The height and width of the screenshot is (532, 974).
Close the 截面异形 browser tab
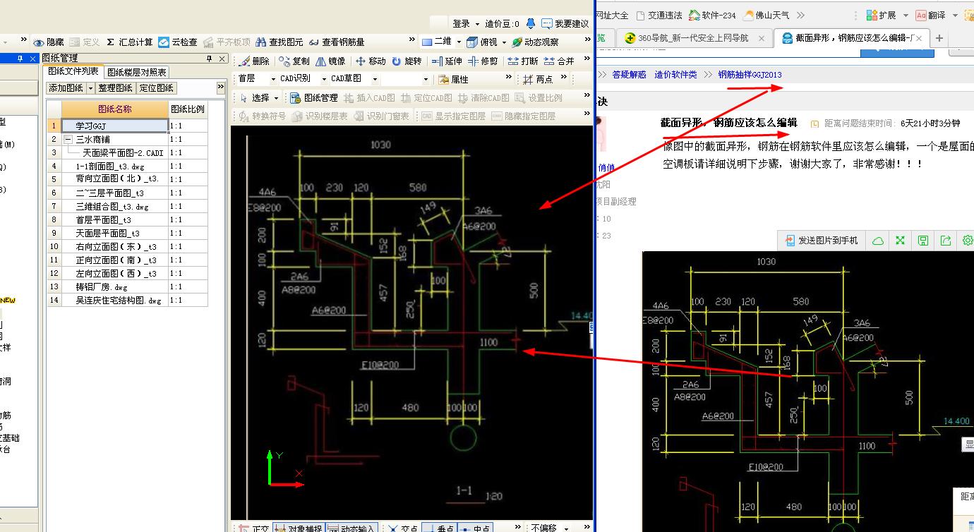click(x=918, y=38)
